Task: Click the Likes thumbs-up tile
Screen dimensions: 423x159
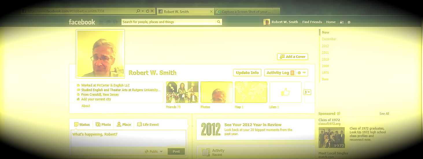Action: (285, 92)
